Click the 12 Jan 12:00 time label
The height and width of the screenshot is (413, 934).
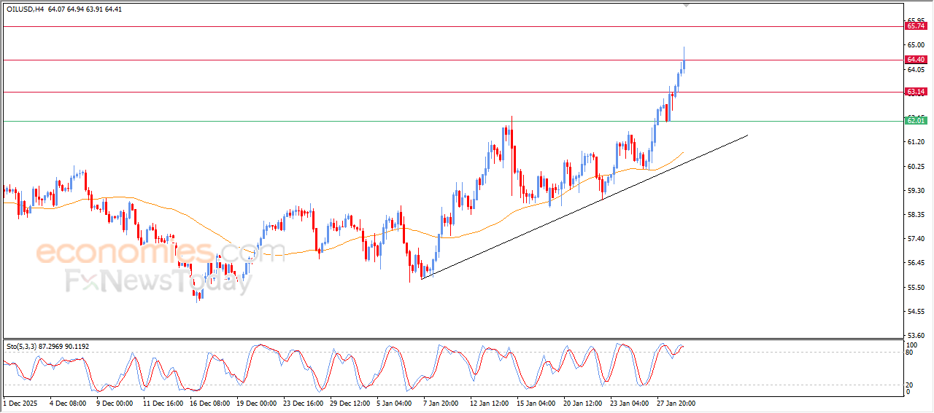(490, 403)
